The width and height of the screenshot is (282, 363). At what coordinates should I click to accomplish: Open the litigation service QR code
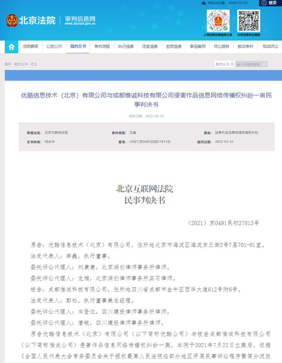click(249, 21)
